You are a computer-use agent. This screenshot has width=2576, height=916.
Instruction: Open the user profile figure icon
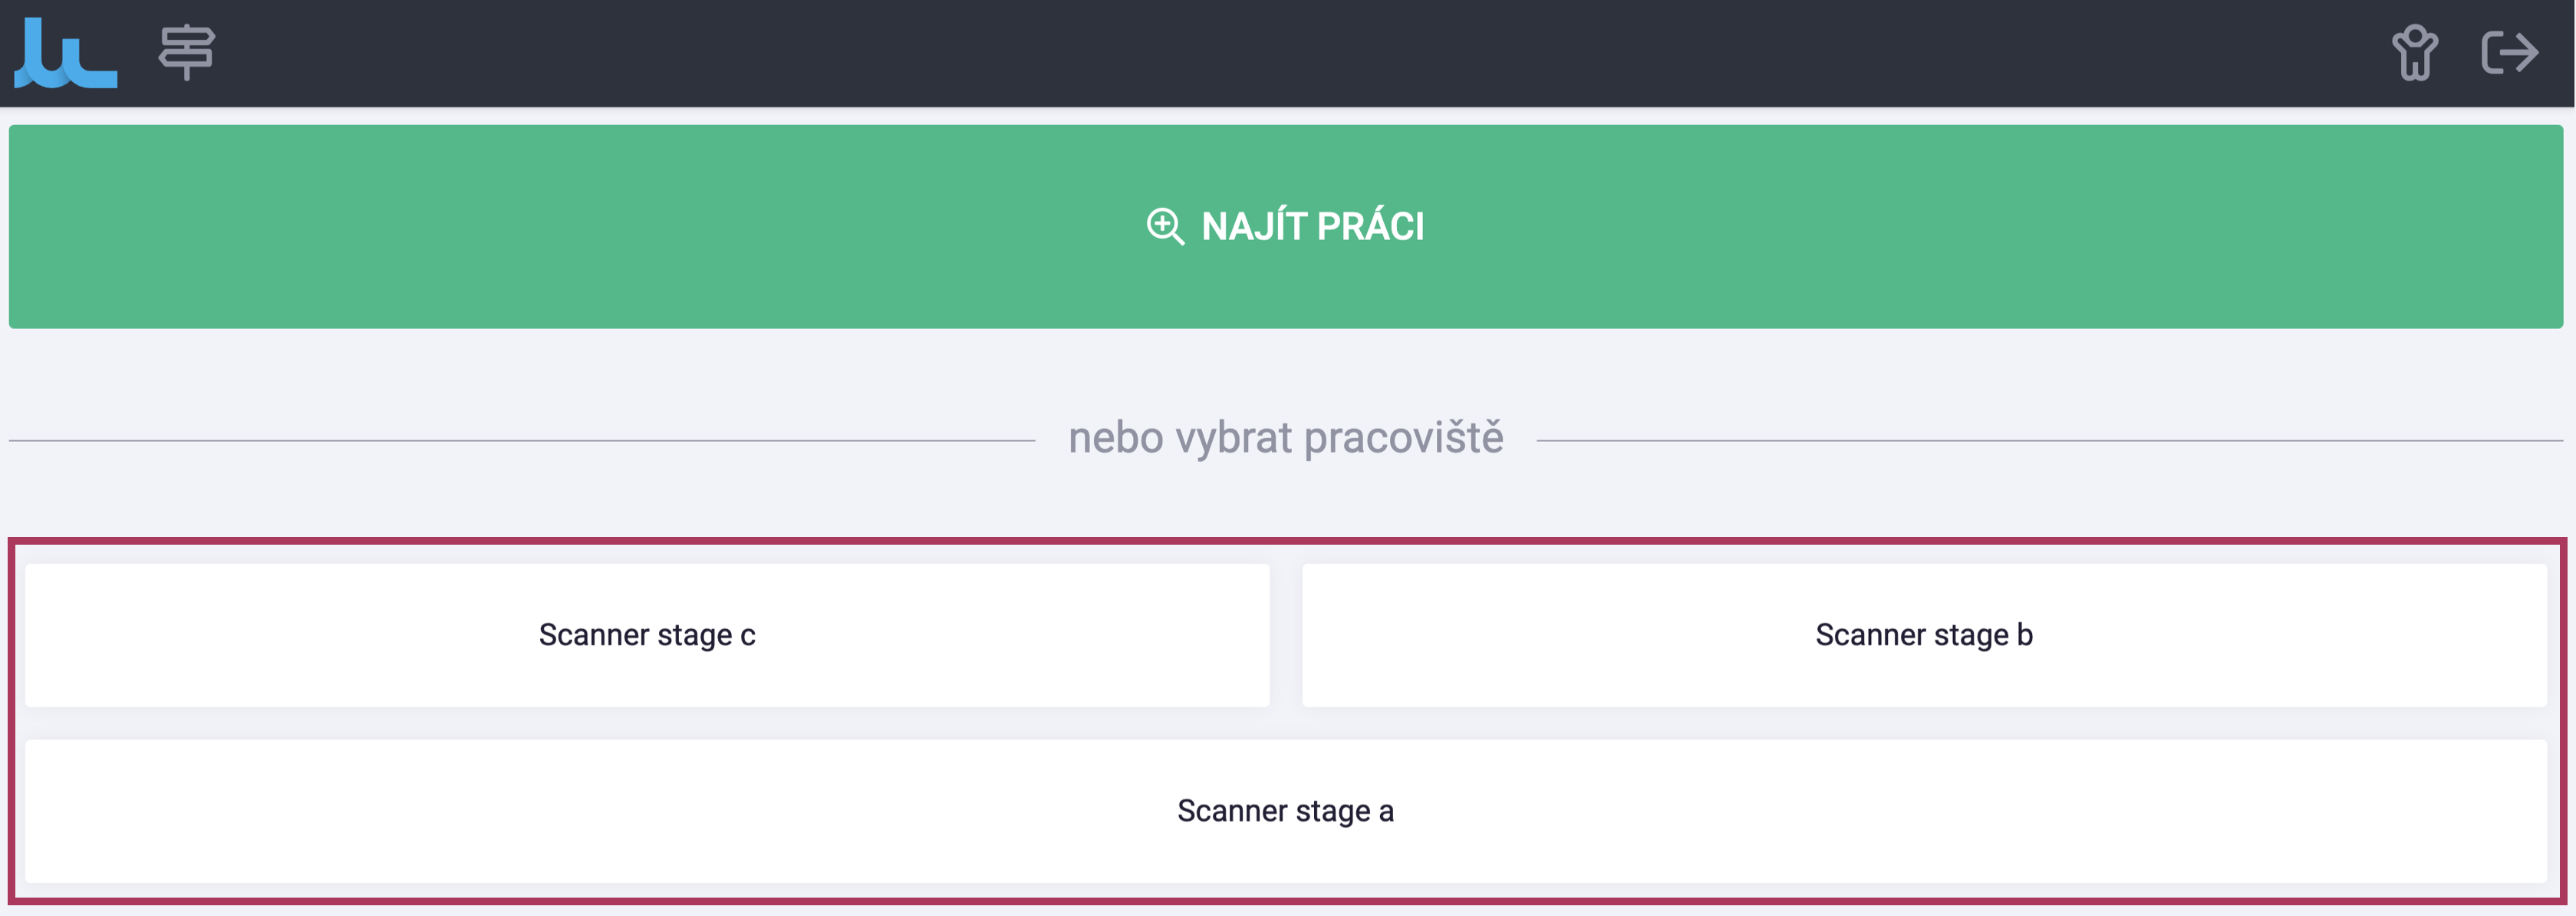(2414, 53)
